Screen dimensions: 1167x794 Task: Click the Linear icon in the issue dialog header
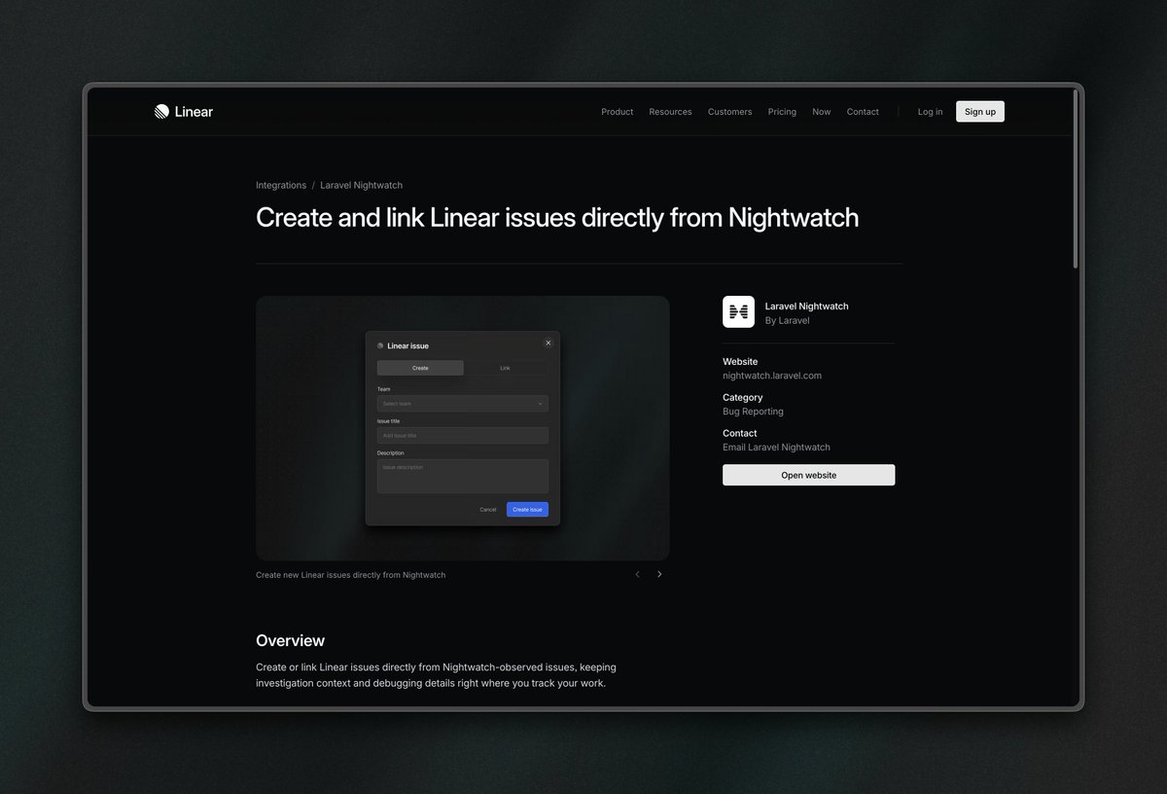(380, 345)
